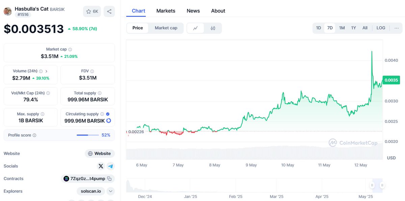Click the 0.0035 current price tag
The height and width of the screenshot is (201, 405).
coord(391,80)
